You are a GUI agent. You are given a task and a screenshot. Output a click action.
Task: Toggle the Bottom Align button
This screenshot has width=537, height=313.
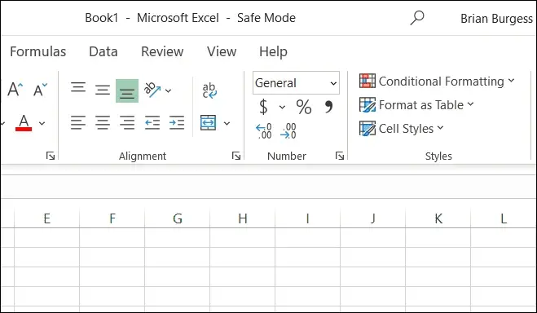127,91
